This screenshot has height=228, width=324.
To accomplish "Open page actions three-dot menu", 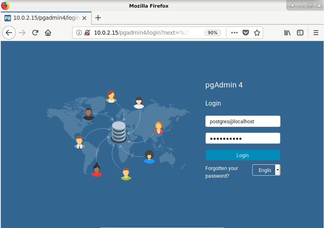I will (234, 33).
